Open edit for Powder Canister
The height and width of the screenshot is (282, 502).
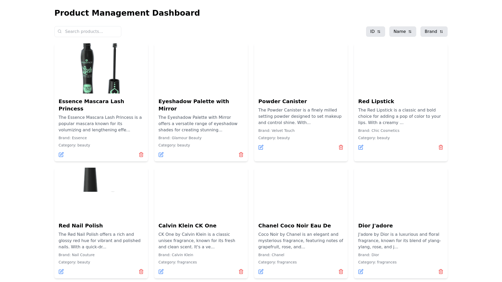coord(261,147)
